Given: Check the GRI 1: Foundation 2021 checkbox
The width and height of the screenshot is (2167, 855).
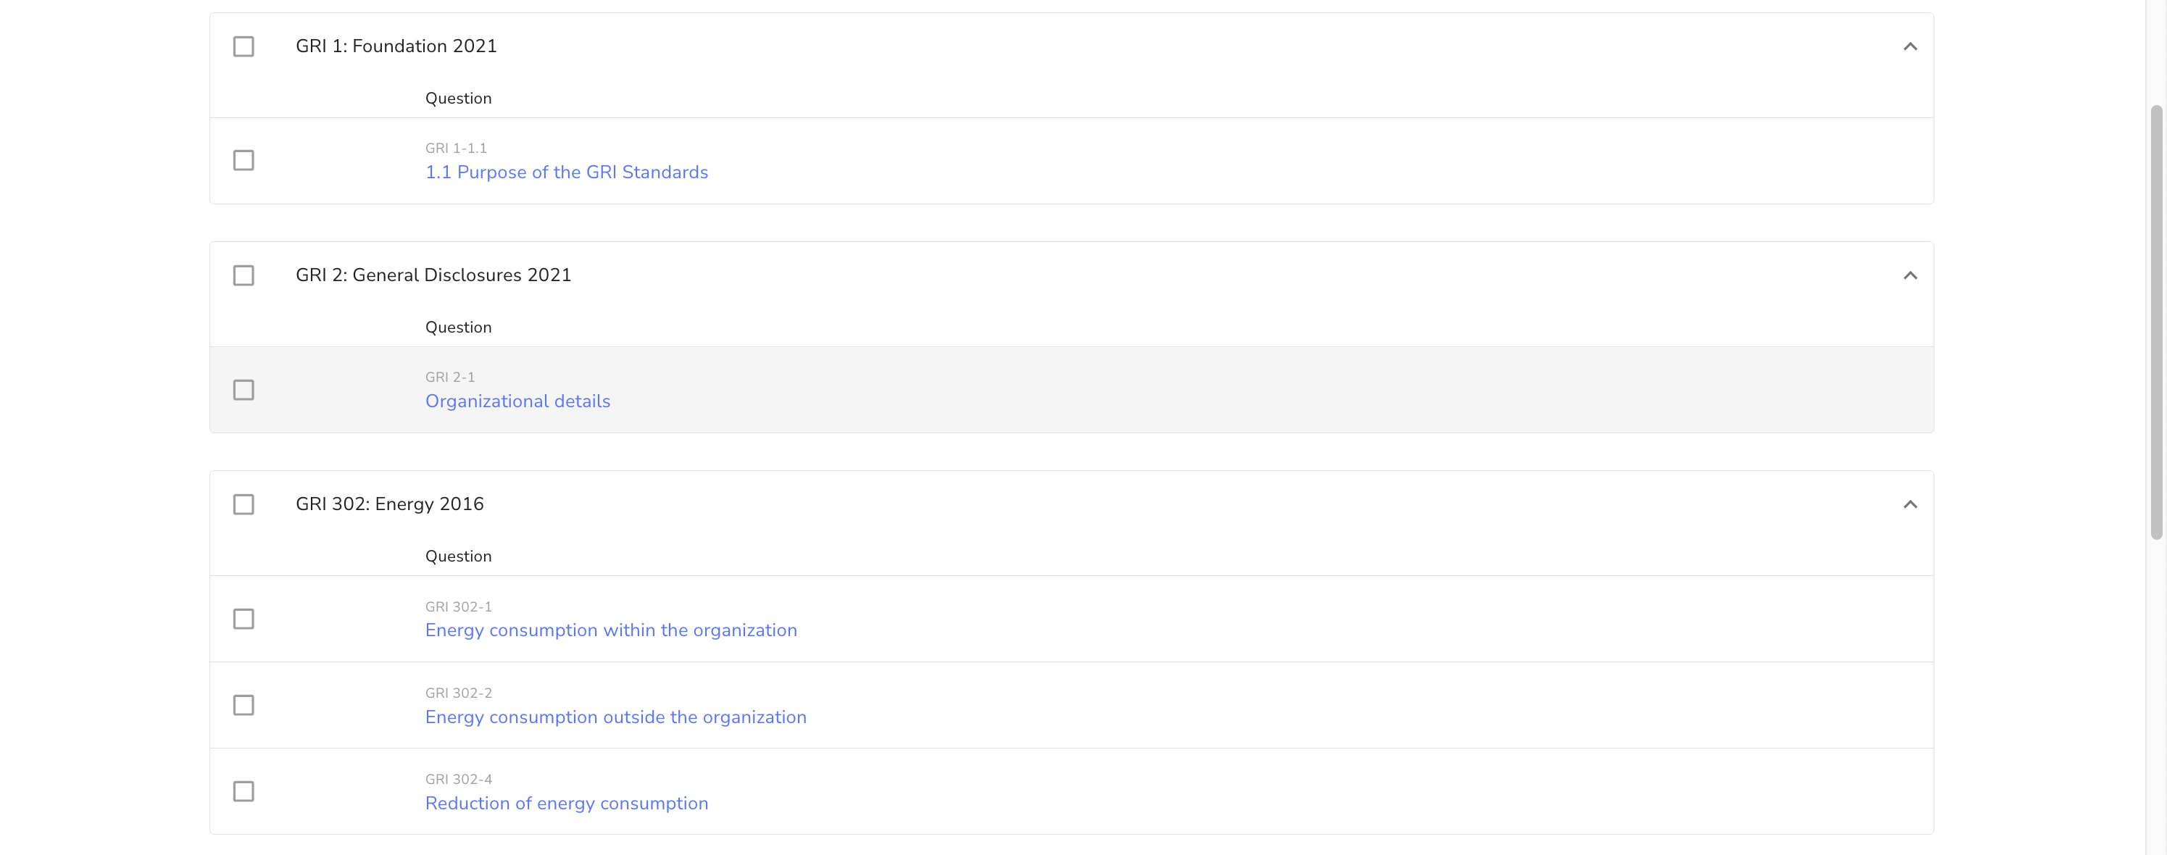Looking at the screenshot, I should 243,46.
